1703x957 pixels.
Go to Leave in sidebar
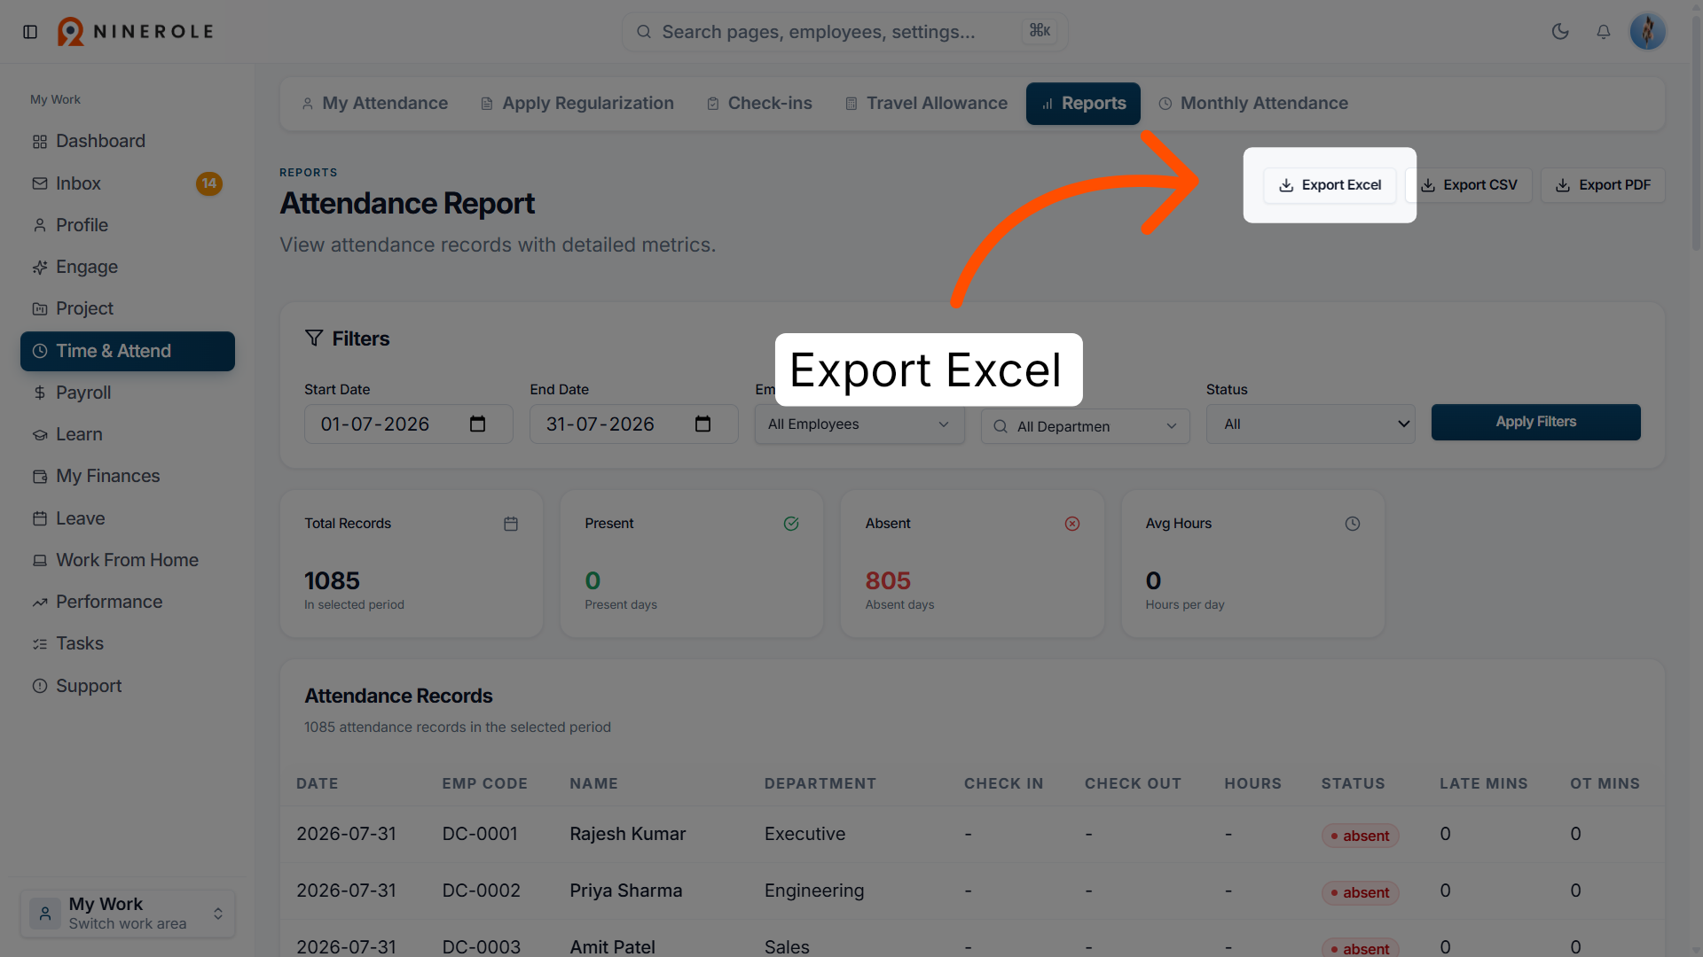128,518
